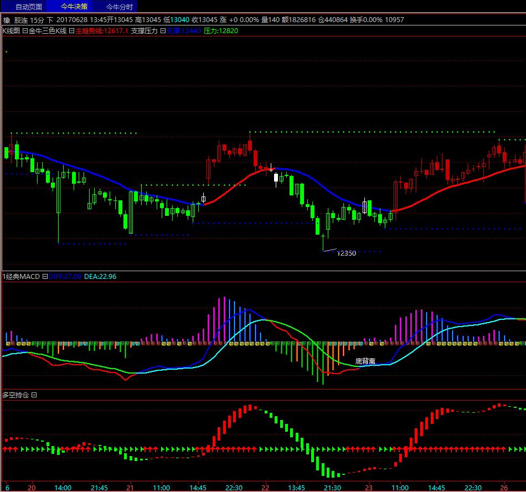Click the K线图 panel title label
The image size is (526, 492).
click(x=11, y=31)
